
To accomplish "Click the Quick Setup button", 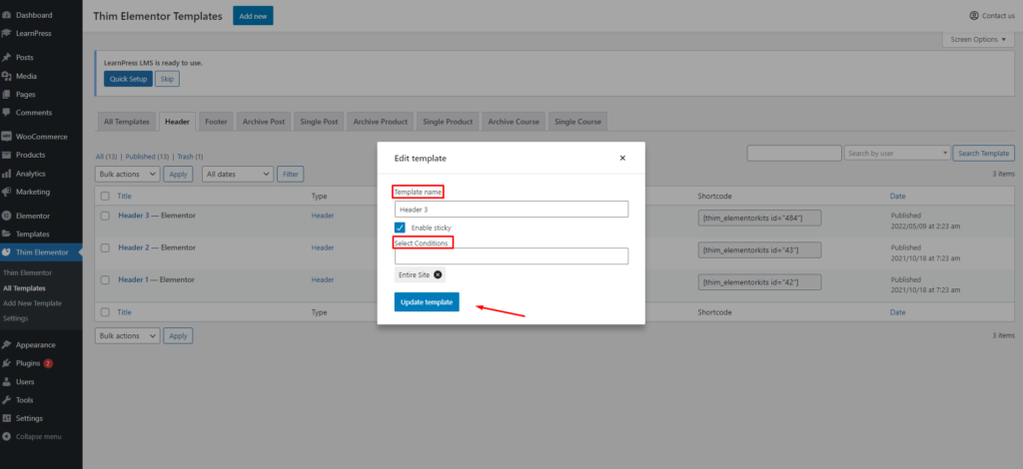I will click(129, 79).
